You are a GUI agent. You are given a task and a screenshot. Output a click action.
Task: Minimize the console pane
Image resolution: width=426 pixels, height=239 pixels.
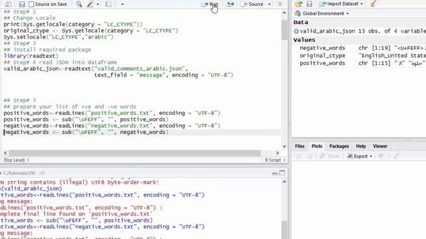[275, 173]
